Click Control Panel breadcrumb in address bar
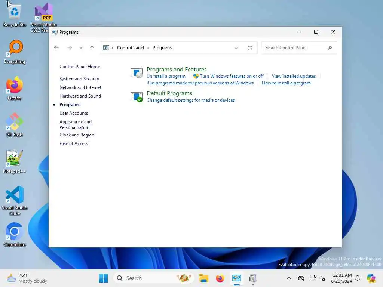 [131, 48]
